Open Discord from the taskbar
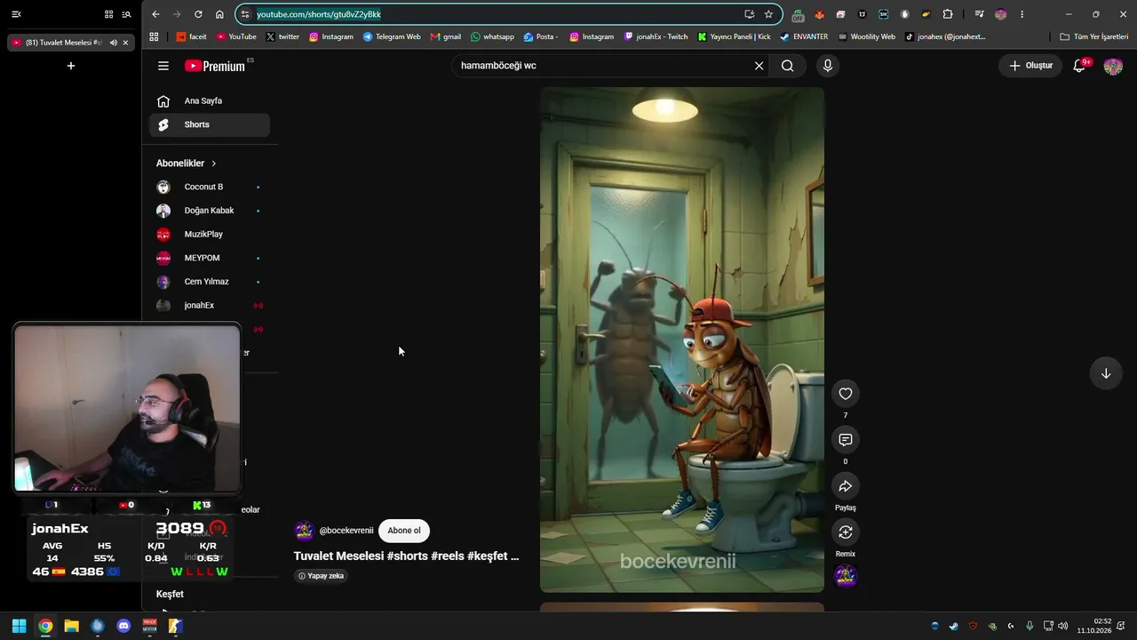 point(123,626)
